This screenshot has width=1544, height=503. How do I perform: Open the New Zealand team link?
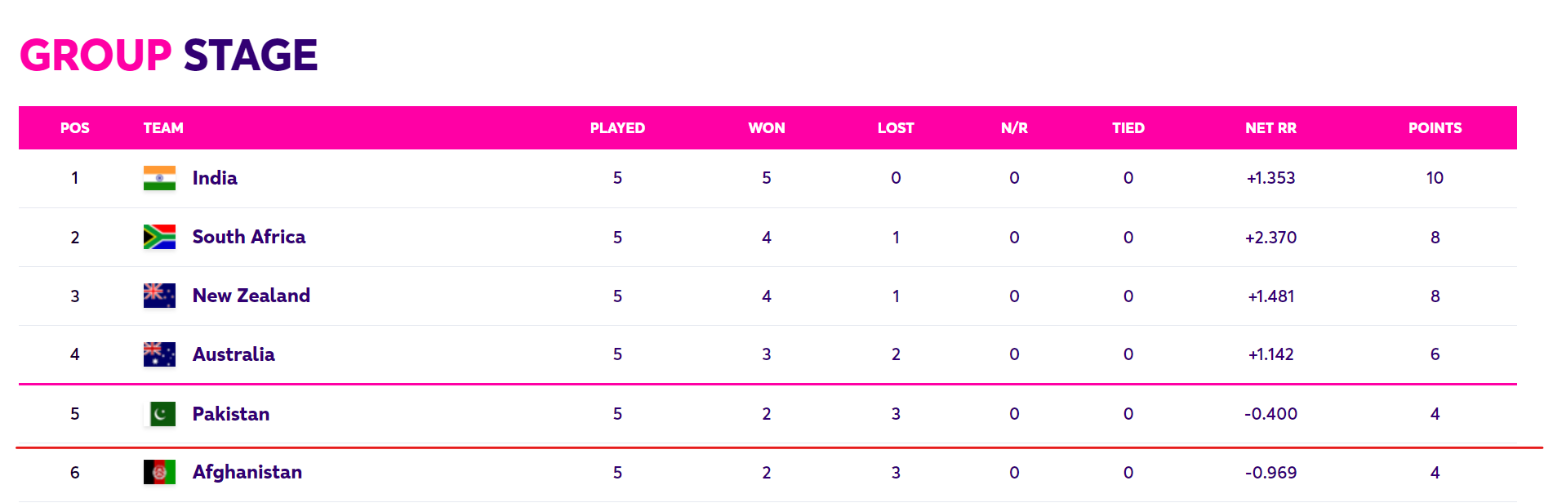pyautogui.click(x=251, y=296)
